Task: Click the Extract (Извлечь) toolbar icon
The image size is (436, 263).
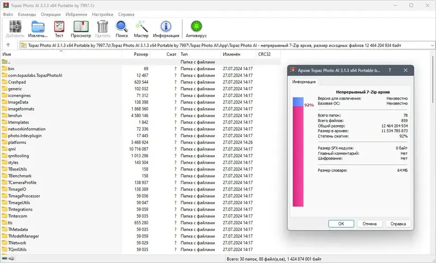Action: (x=38, y=27)
